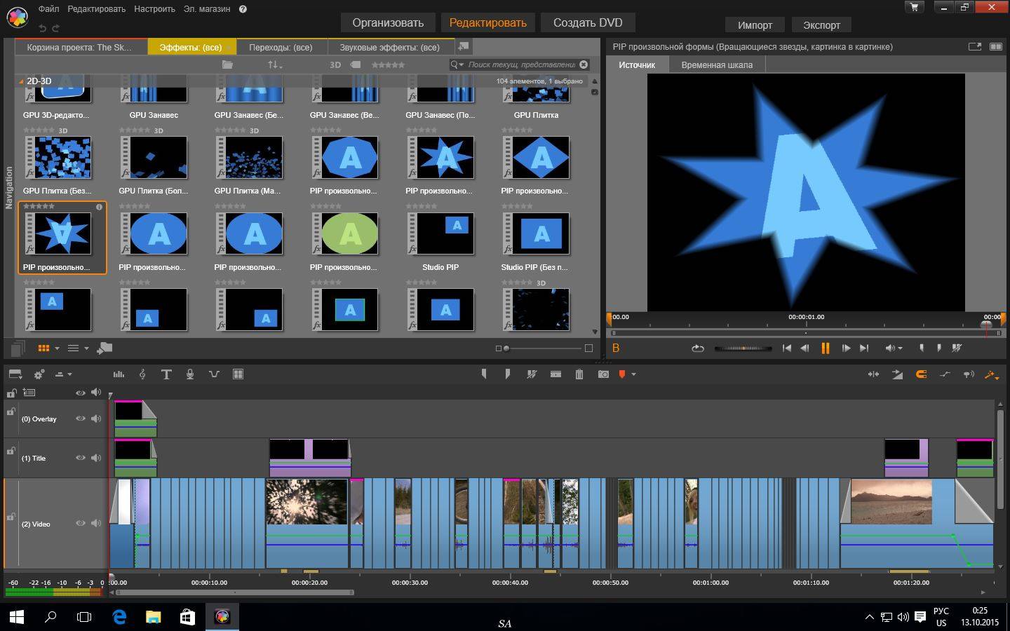Mute the Video track audio
The image size is (1010, 631).
tap(96, 523)
